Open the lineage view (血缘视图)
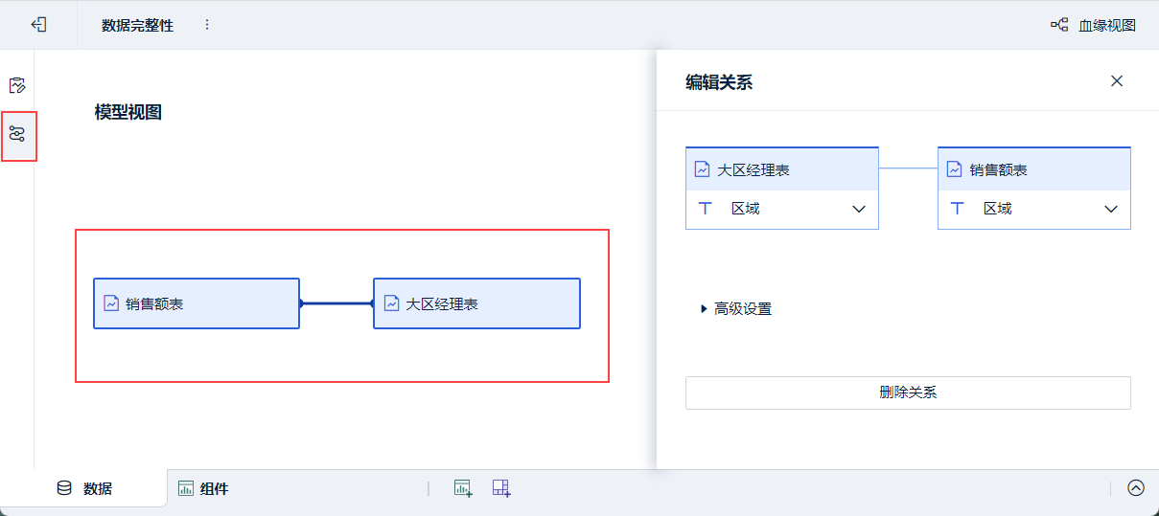Viewport: 1159px width, 516px height. coord(1093,26)
